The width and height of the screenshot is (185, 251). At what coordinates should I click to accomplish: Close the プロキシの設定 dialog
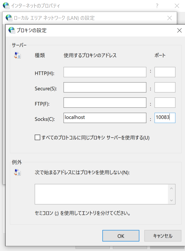click(179, 30)
